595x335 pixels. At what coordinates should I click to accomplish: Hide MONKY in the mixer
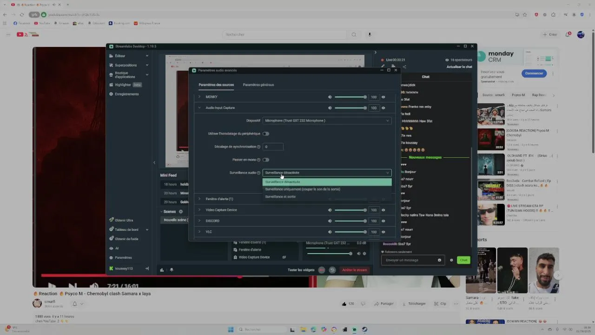click(x=383, y=97)
